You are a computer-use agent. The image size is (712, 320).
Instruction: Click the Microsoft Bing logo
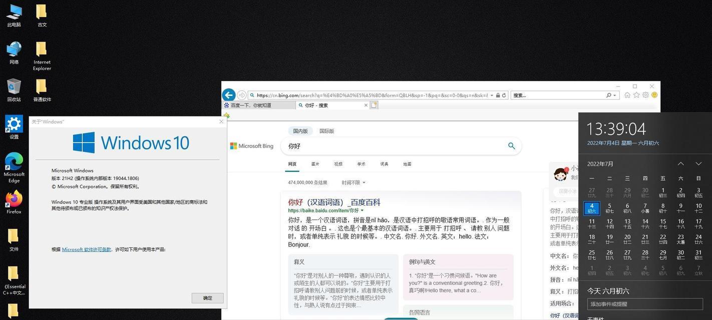tap(252, 146)
